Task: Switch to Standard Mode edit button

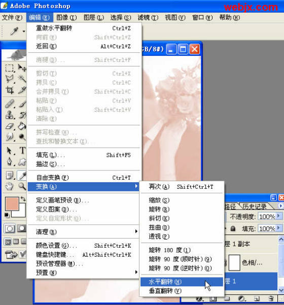Action: click(9, 228)
